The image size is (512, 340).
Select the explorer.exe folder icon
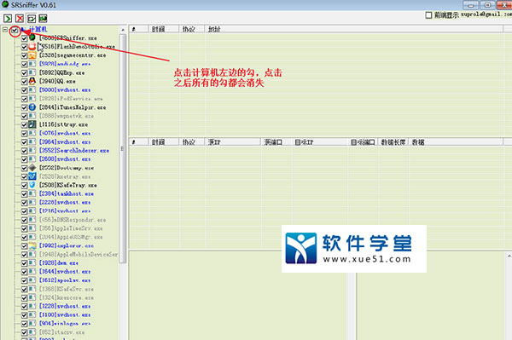click(32, 245)
